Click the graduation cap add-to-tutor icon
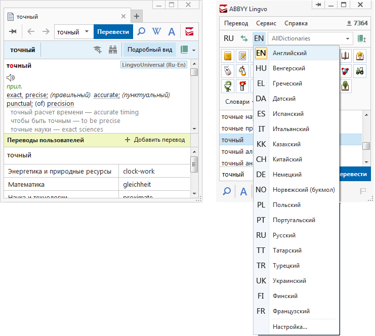Viewport: 375px width, 336px height. click(97, 50)
